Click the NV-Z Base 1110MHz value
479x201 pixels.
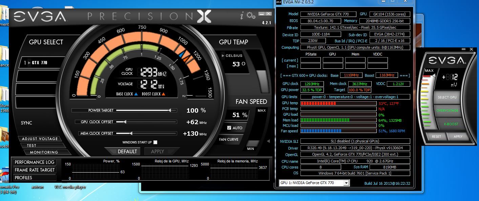tap(352, 75)
